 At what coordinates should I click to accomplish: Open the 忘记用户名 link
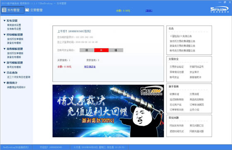pyautogui.click(x=176, y=105)
